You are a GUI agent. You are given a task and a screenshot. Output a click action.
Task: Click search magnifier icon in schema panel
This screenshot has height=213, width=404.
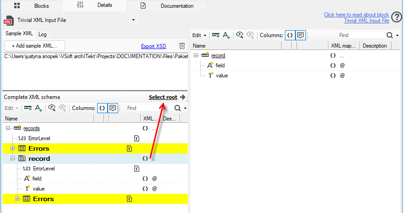coord(177,108)
